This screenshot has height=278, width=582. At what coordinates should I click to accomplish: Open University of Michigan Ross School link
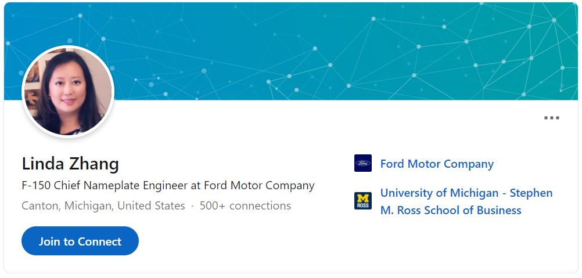point(466,201)
